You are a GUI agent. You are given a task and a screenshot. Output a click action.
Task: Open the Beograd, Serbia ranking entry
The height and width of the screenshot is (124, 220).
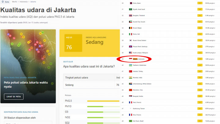(x=138, y=96)
